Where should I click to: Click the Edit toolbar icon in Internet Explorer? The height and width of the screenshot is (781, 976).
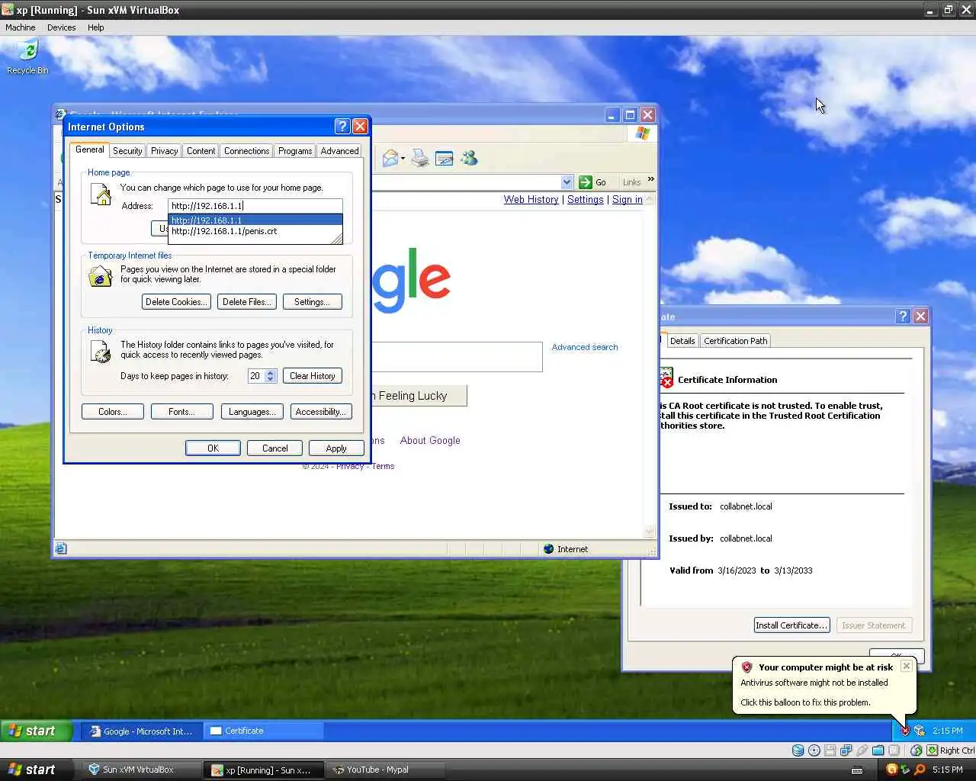tap(444, 158)
